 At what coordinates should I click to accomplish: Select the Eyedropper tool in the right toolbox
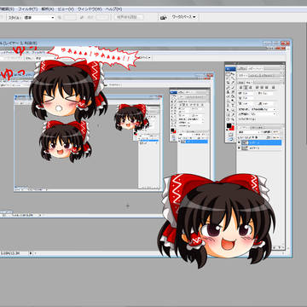[x=233, y=115]
